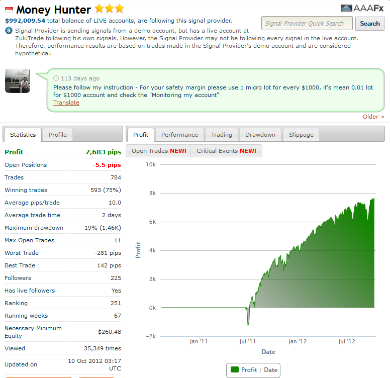Open the Drawdown chart tab
Image resolution: width=390 pixels, height=378 pixels.
point(260,135)
